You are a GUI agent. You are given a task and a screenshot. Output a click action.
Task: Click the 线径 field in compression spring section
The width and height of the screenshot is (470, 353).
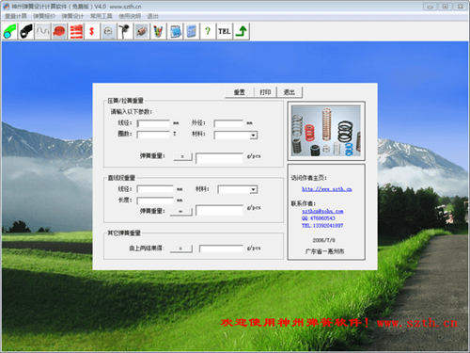(x=153, y=123)
